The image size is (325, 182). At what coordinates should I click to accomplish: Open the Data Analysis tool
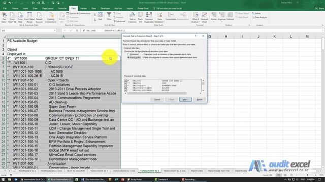pyautogui.click(x=259, y=17)
